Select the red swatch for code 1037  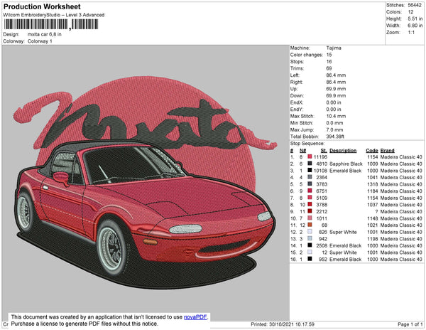[310, 205]
